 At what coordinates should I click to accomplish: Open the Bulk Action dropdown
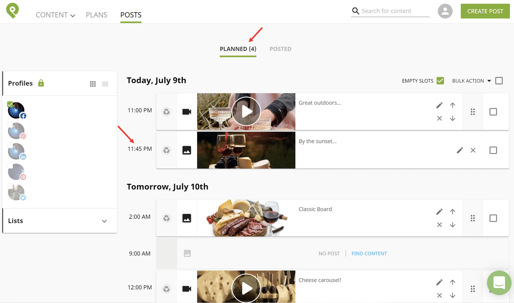tap(471, 81)
